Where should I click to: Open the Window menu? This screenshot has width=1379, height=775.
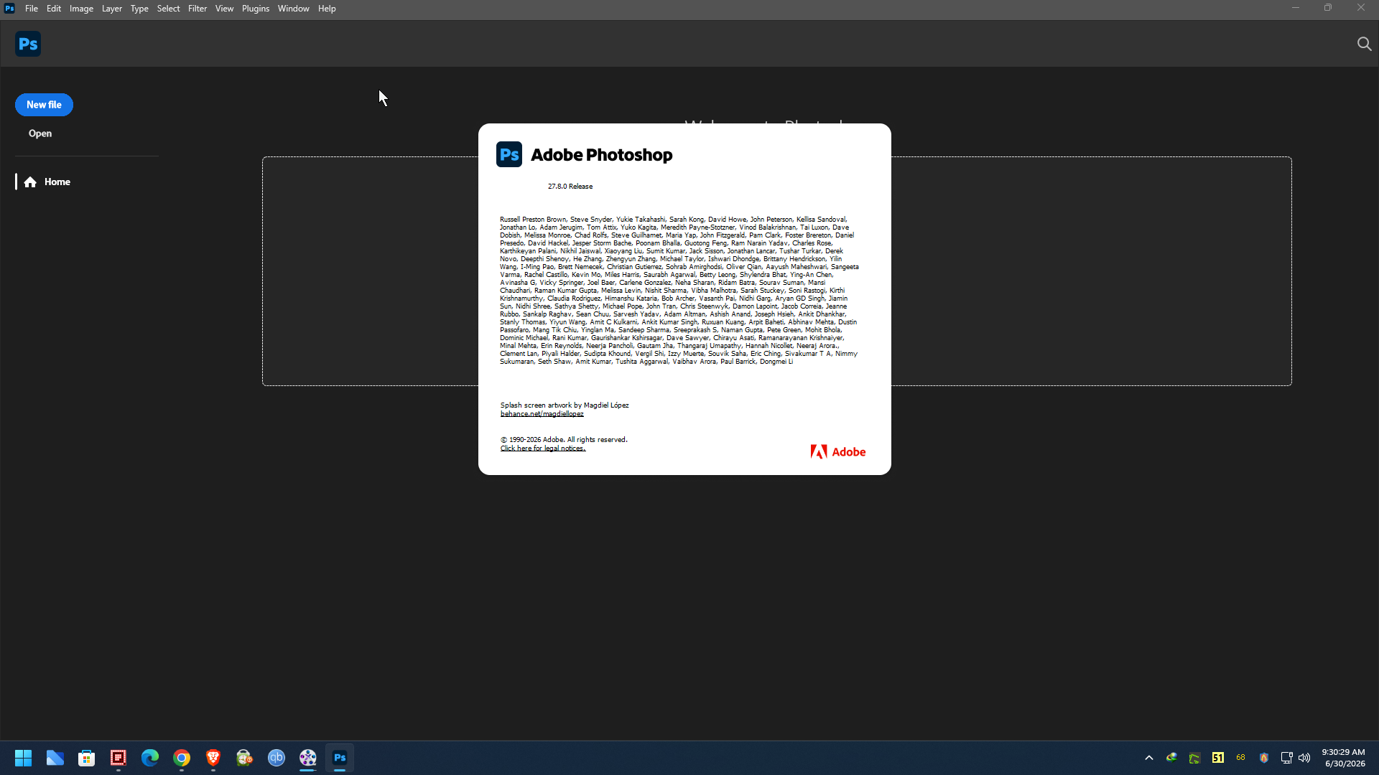293,9
